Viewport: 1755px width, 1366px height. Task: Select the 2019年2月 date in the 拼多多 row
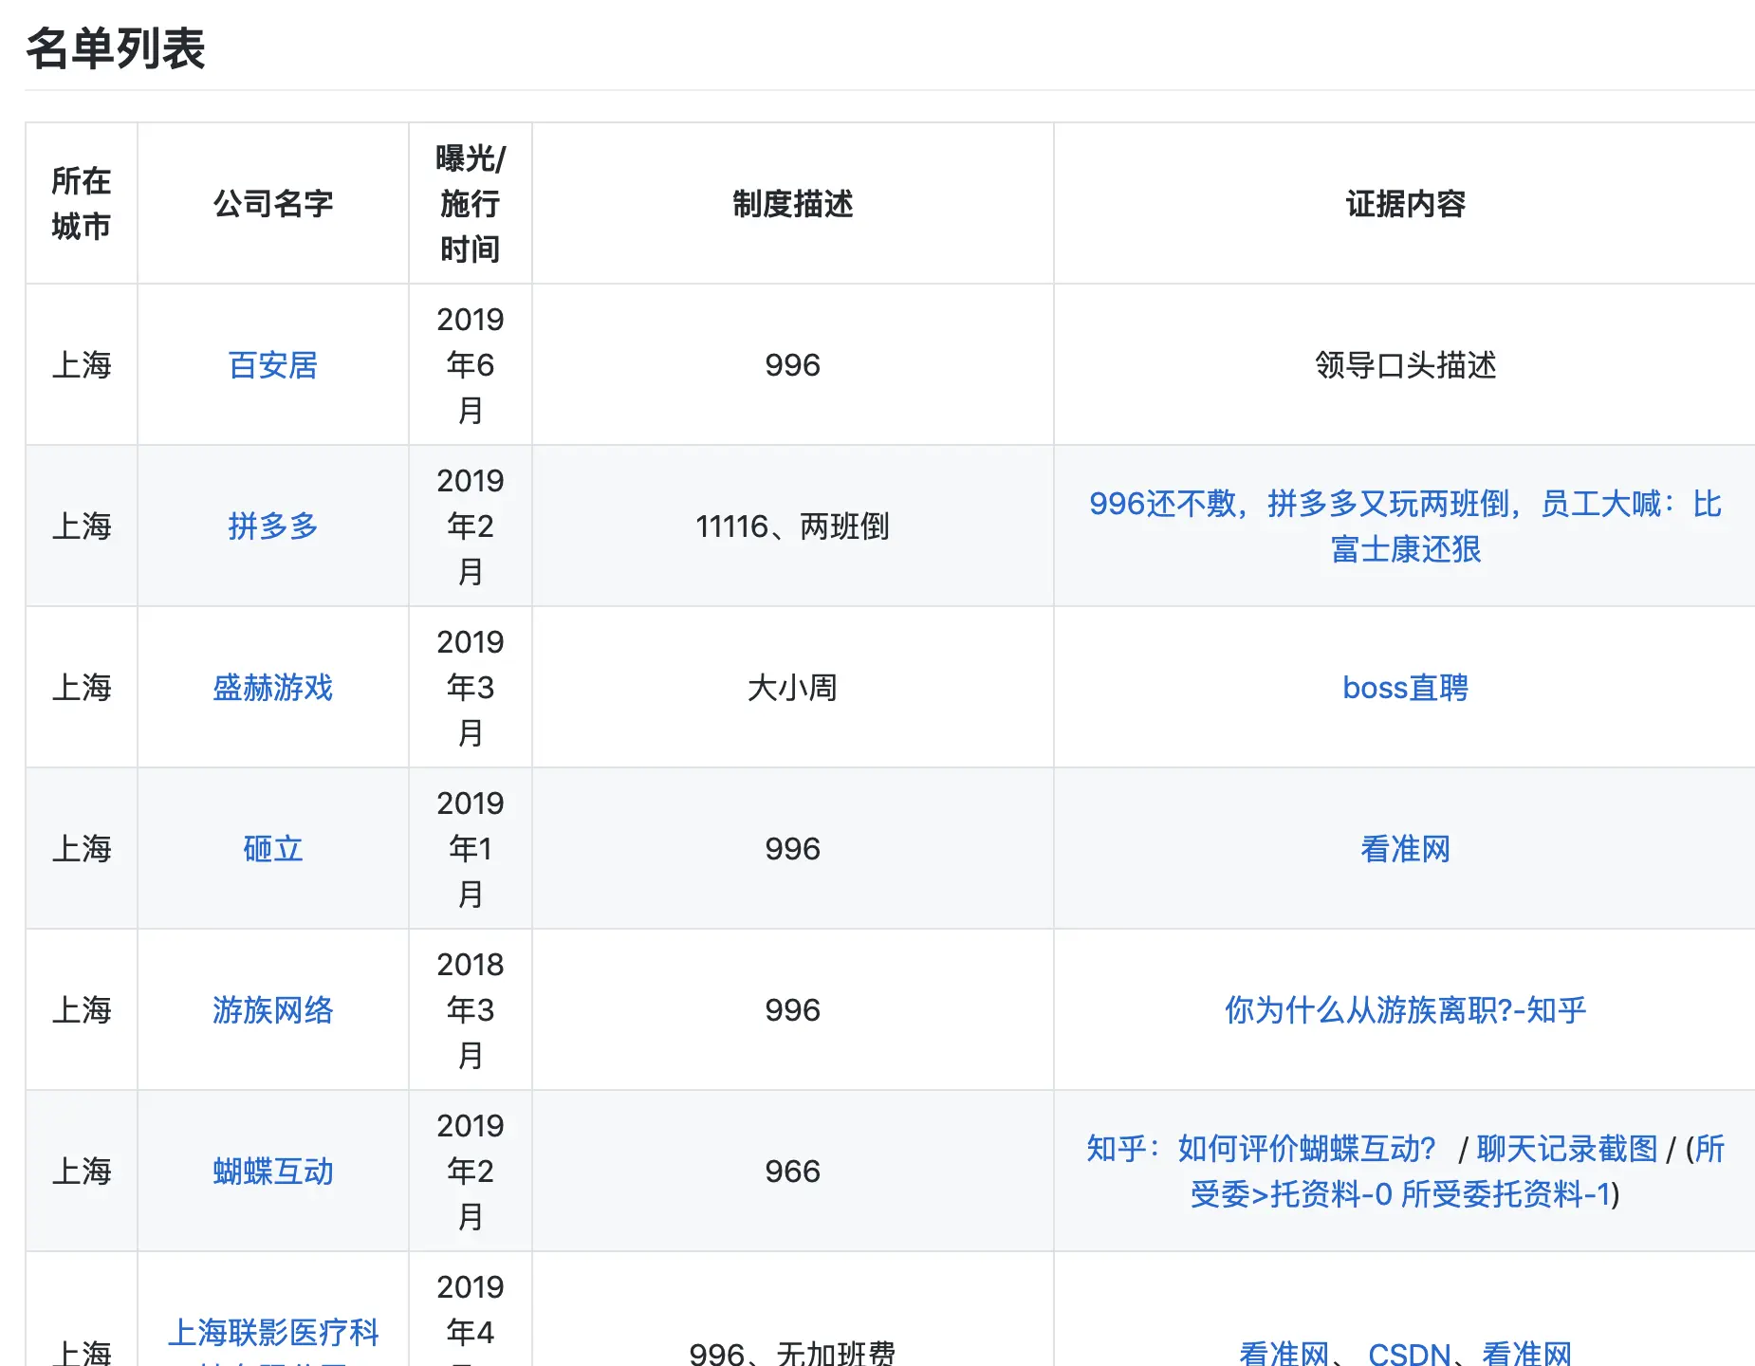(470, 526)
